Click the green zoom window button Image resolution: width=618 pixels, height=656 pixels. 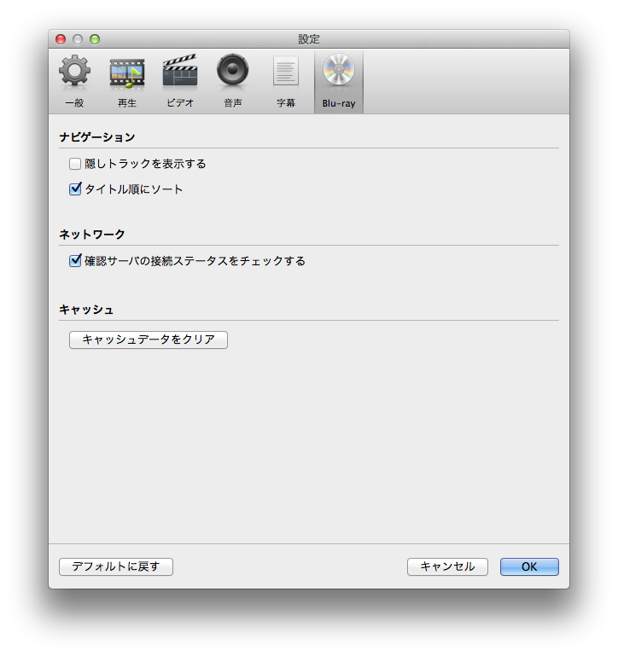(95, 39)
